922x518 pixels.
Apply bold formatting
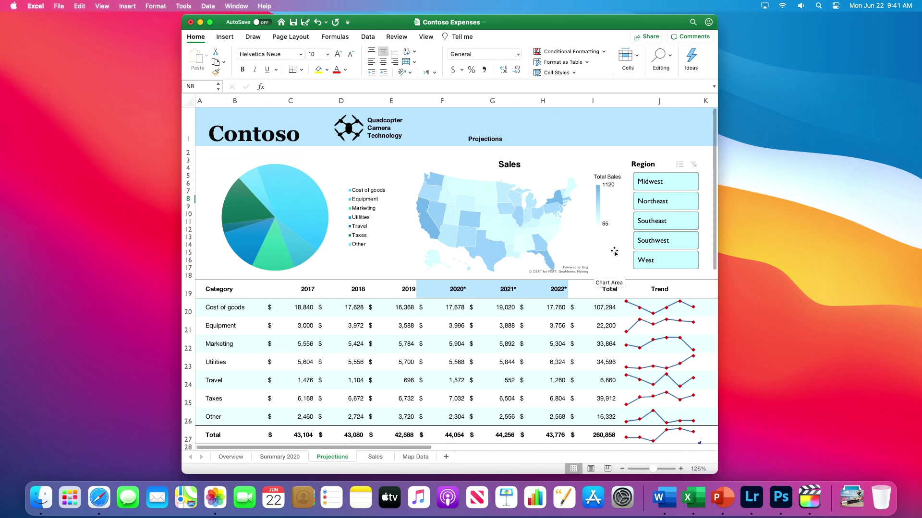243,69
